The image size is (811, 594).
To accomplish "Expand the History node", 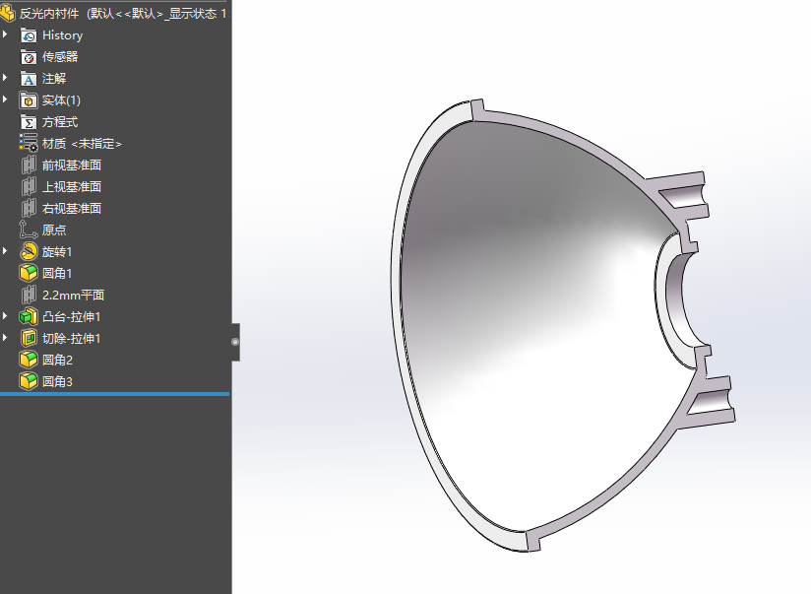I will tap(6, 34).
